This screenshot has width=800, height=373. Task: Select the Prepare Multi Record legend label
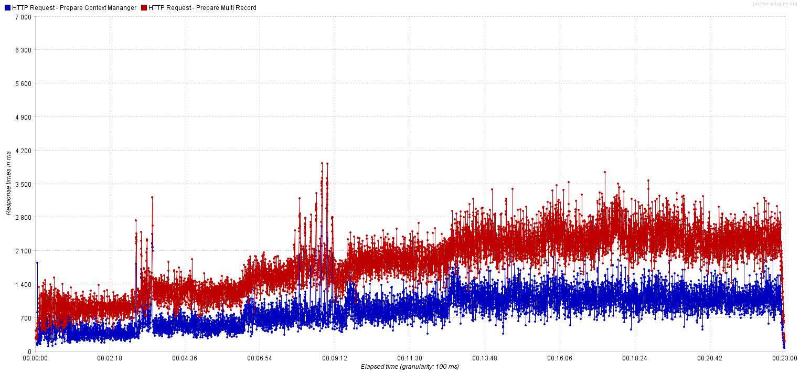coord(202,8)
